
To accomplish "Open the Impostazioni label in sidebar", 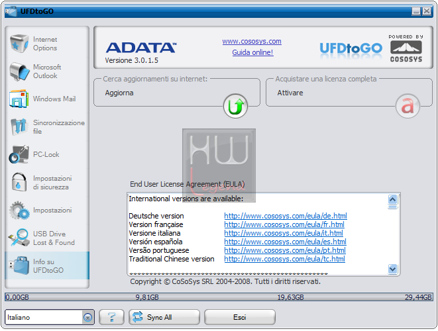I will tap(52, 210).
